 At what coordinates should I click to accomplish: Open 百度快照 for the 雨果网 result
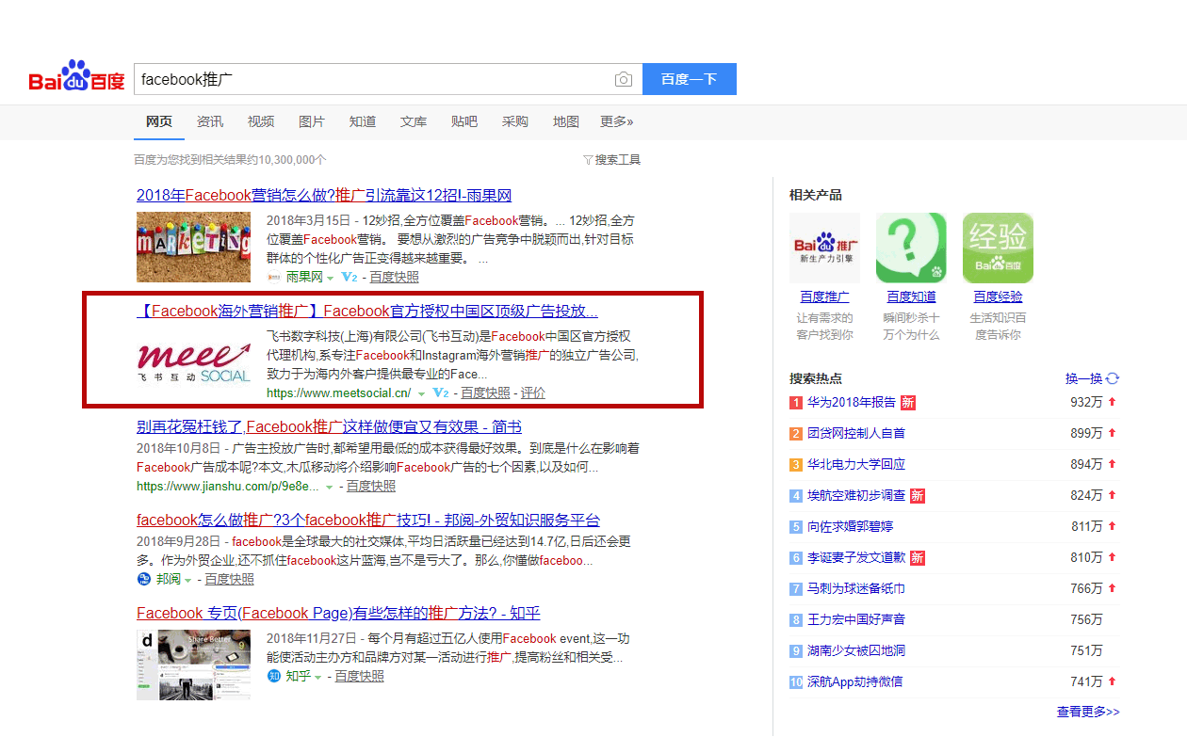point(394,277)
